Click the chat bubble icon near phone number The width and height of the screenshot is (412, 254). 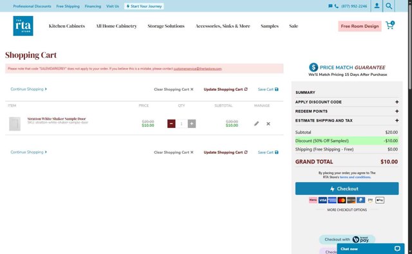point(330,6)
